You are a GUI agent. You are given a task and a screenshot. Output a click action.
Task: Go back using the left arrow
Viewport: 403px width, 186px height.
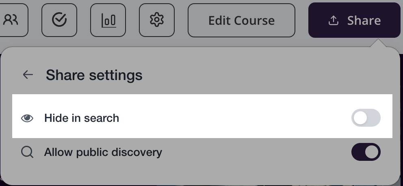point(28,75)
